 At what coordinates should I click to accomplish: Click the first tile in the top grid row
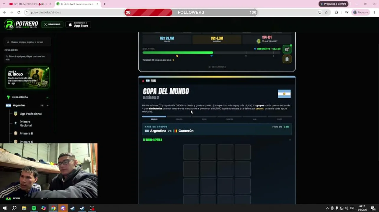point(191,152)
